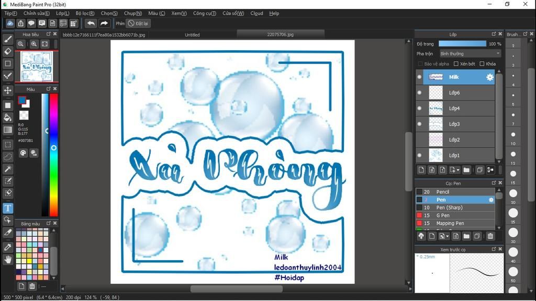Download cloud brush icon in brush panel
The height and width of the screenshot is (301, 536).
[421, 236]
